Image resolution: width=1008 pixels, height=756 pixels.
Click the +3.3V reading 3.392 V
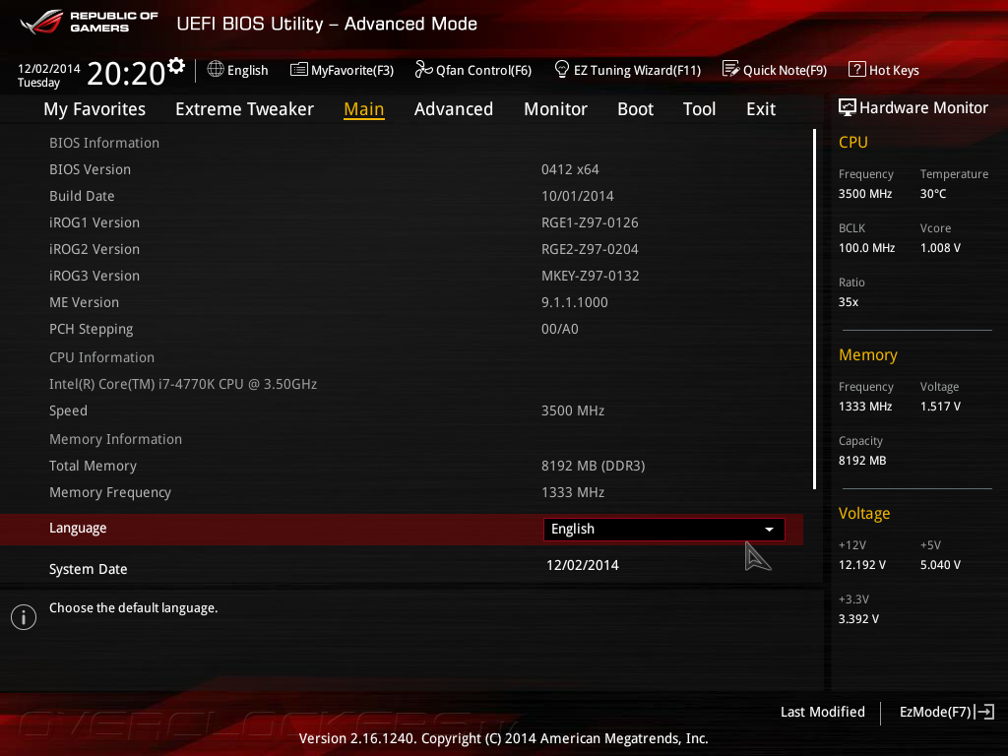[858, 618]
